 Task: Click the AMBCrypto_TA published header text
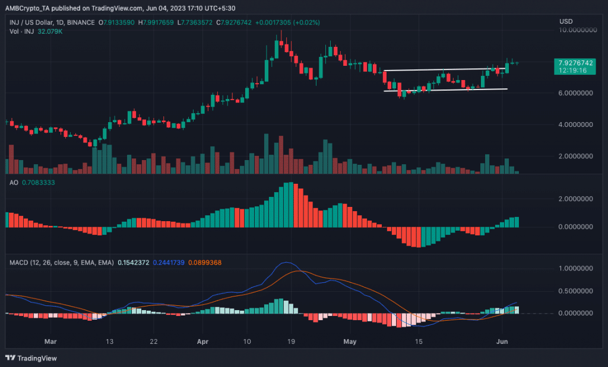120,8
